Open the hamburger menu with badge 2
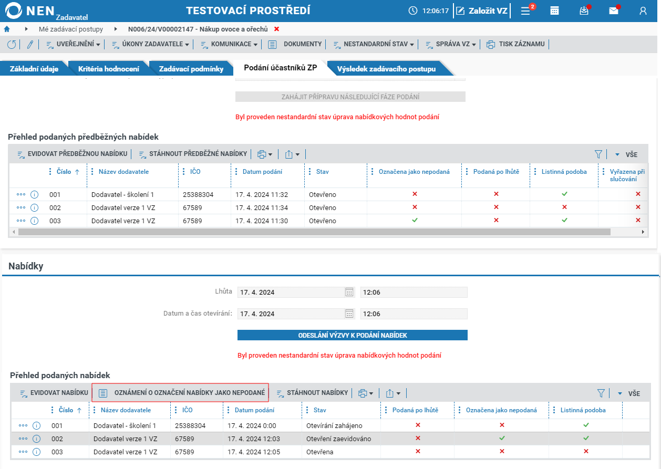The image size is (661, 469). 525,11
